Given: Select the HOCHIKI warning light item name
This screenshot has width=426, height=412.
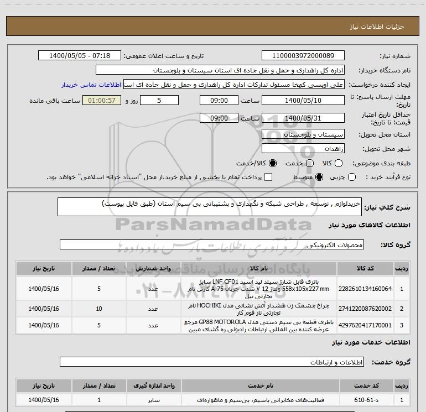Looking at the screenshot, I should coord(259,309).
